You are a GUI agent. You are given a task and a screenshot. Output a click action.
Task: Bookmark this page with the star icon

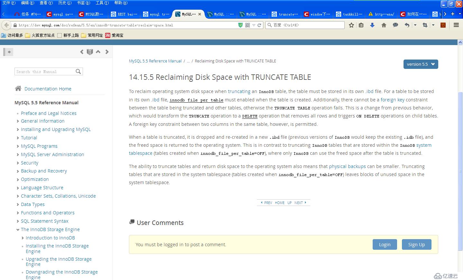click(x=351, y=25)
